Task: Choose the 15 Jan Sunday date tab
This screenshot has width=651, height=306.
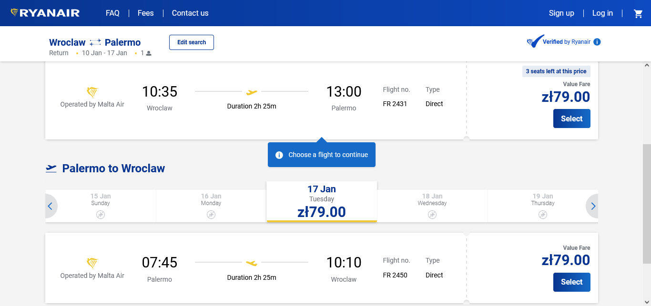Action: (101, 206)
